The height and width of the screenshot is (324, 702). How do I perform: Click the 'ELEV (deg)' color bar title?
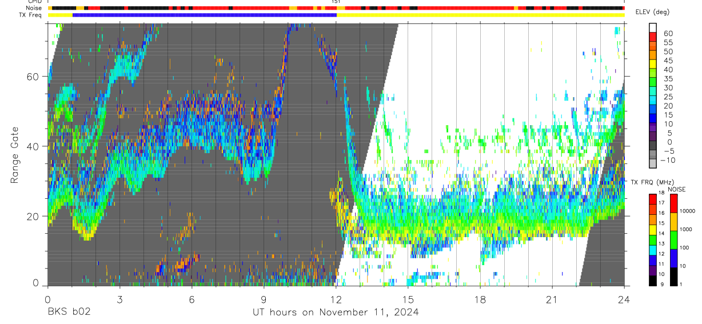coord(653,11)
